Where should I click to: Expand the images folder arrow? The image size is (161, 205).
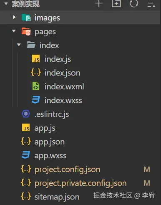pos(14,18)
